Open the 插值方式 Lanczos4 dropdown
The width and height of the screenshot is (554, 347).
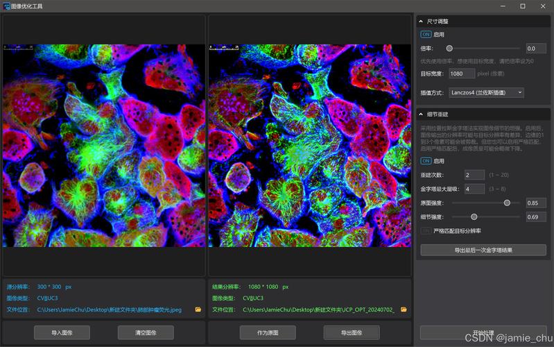pos(486,93)
